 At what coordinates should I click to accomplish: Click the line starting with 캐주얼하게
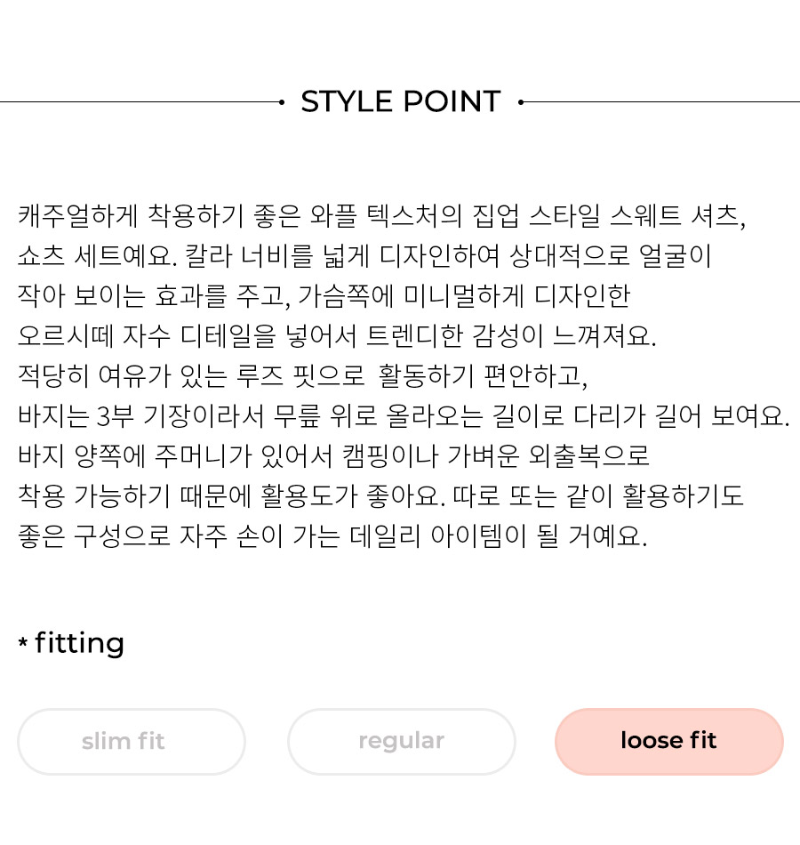(x=381, y=215)
